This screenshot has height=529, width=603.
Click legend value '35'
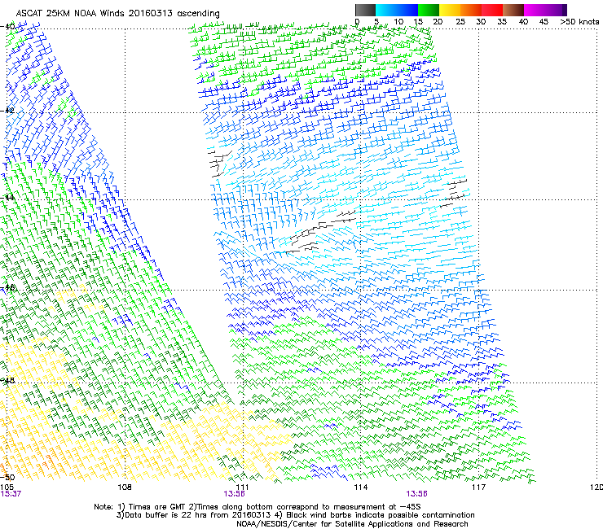(x=502, y=22)
